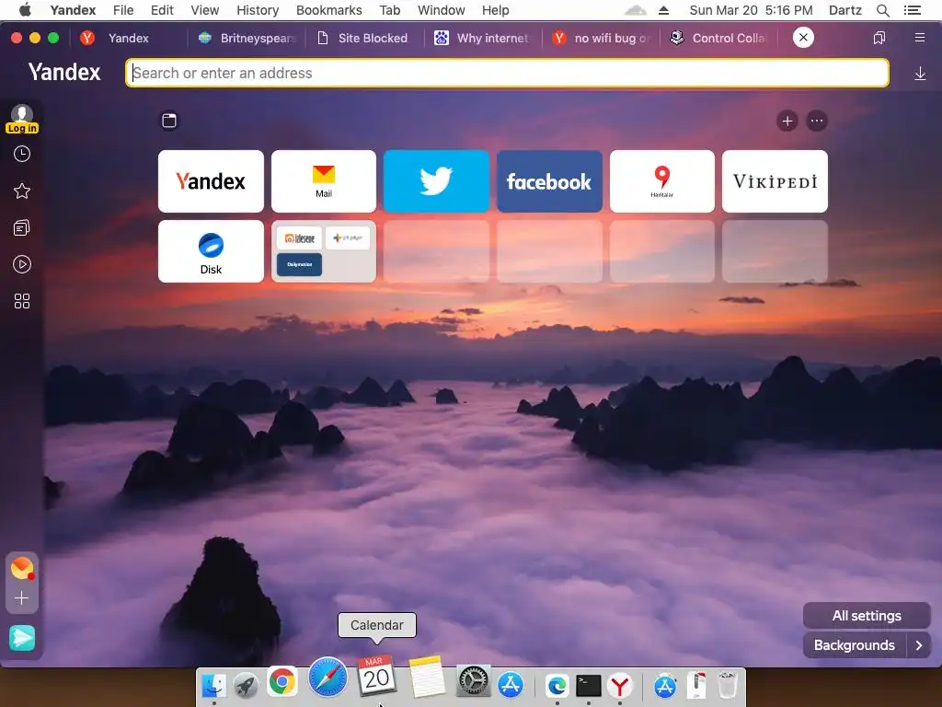This screenshot has height=707, width=942.
Task: Open Finder from the Dock
Action: click(213, 685)
